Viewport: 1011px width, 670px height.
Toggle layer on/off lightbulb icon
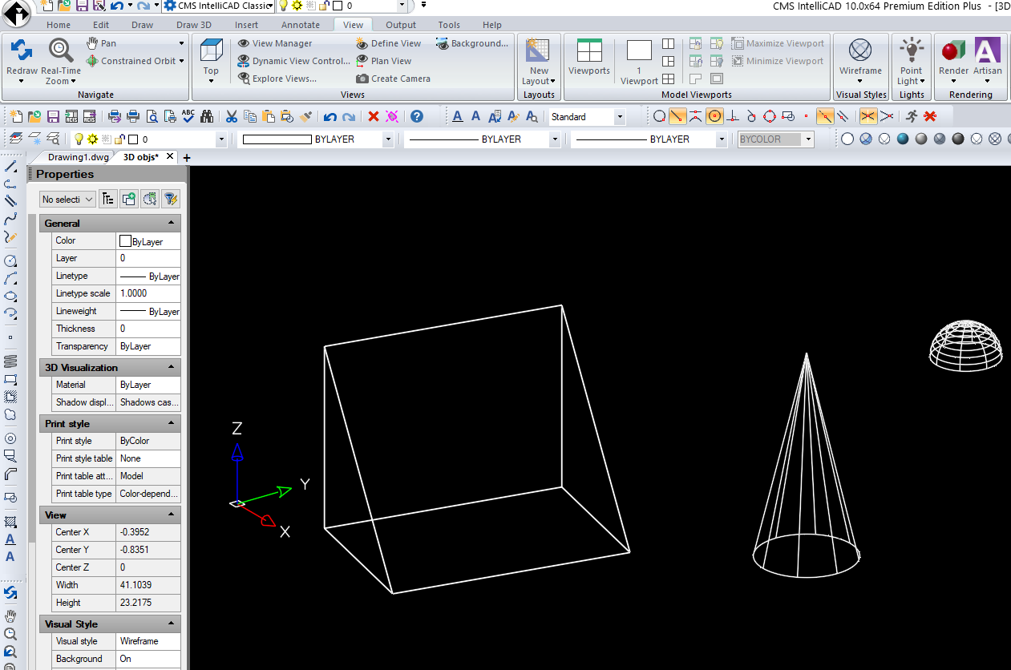point(79,139)
